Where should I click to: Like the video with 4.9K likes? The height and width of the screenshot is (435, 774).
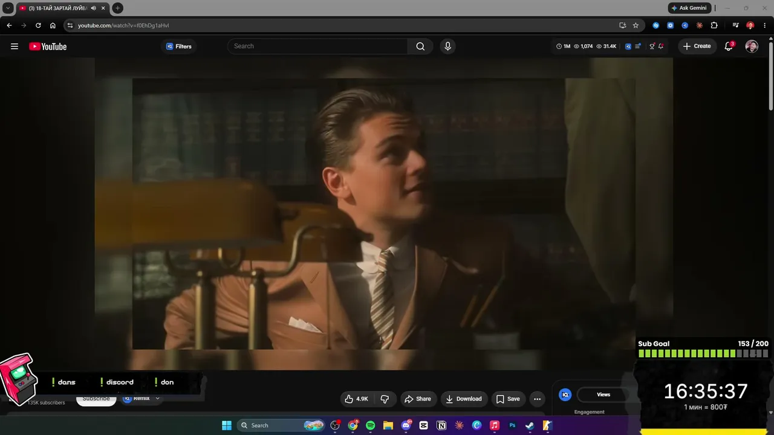coord(356,399)
